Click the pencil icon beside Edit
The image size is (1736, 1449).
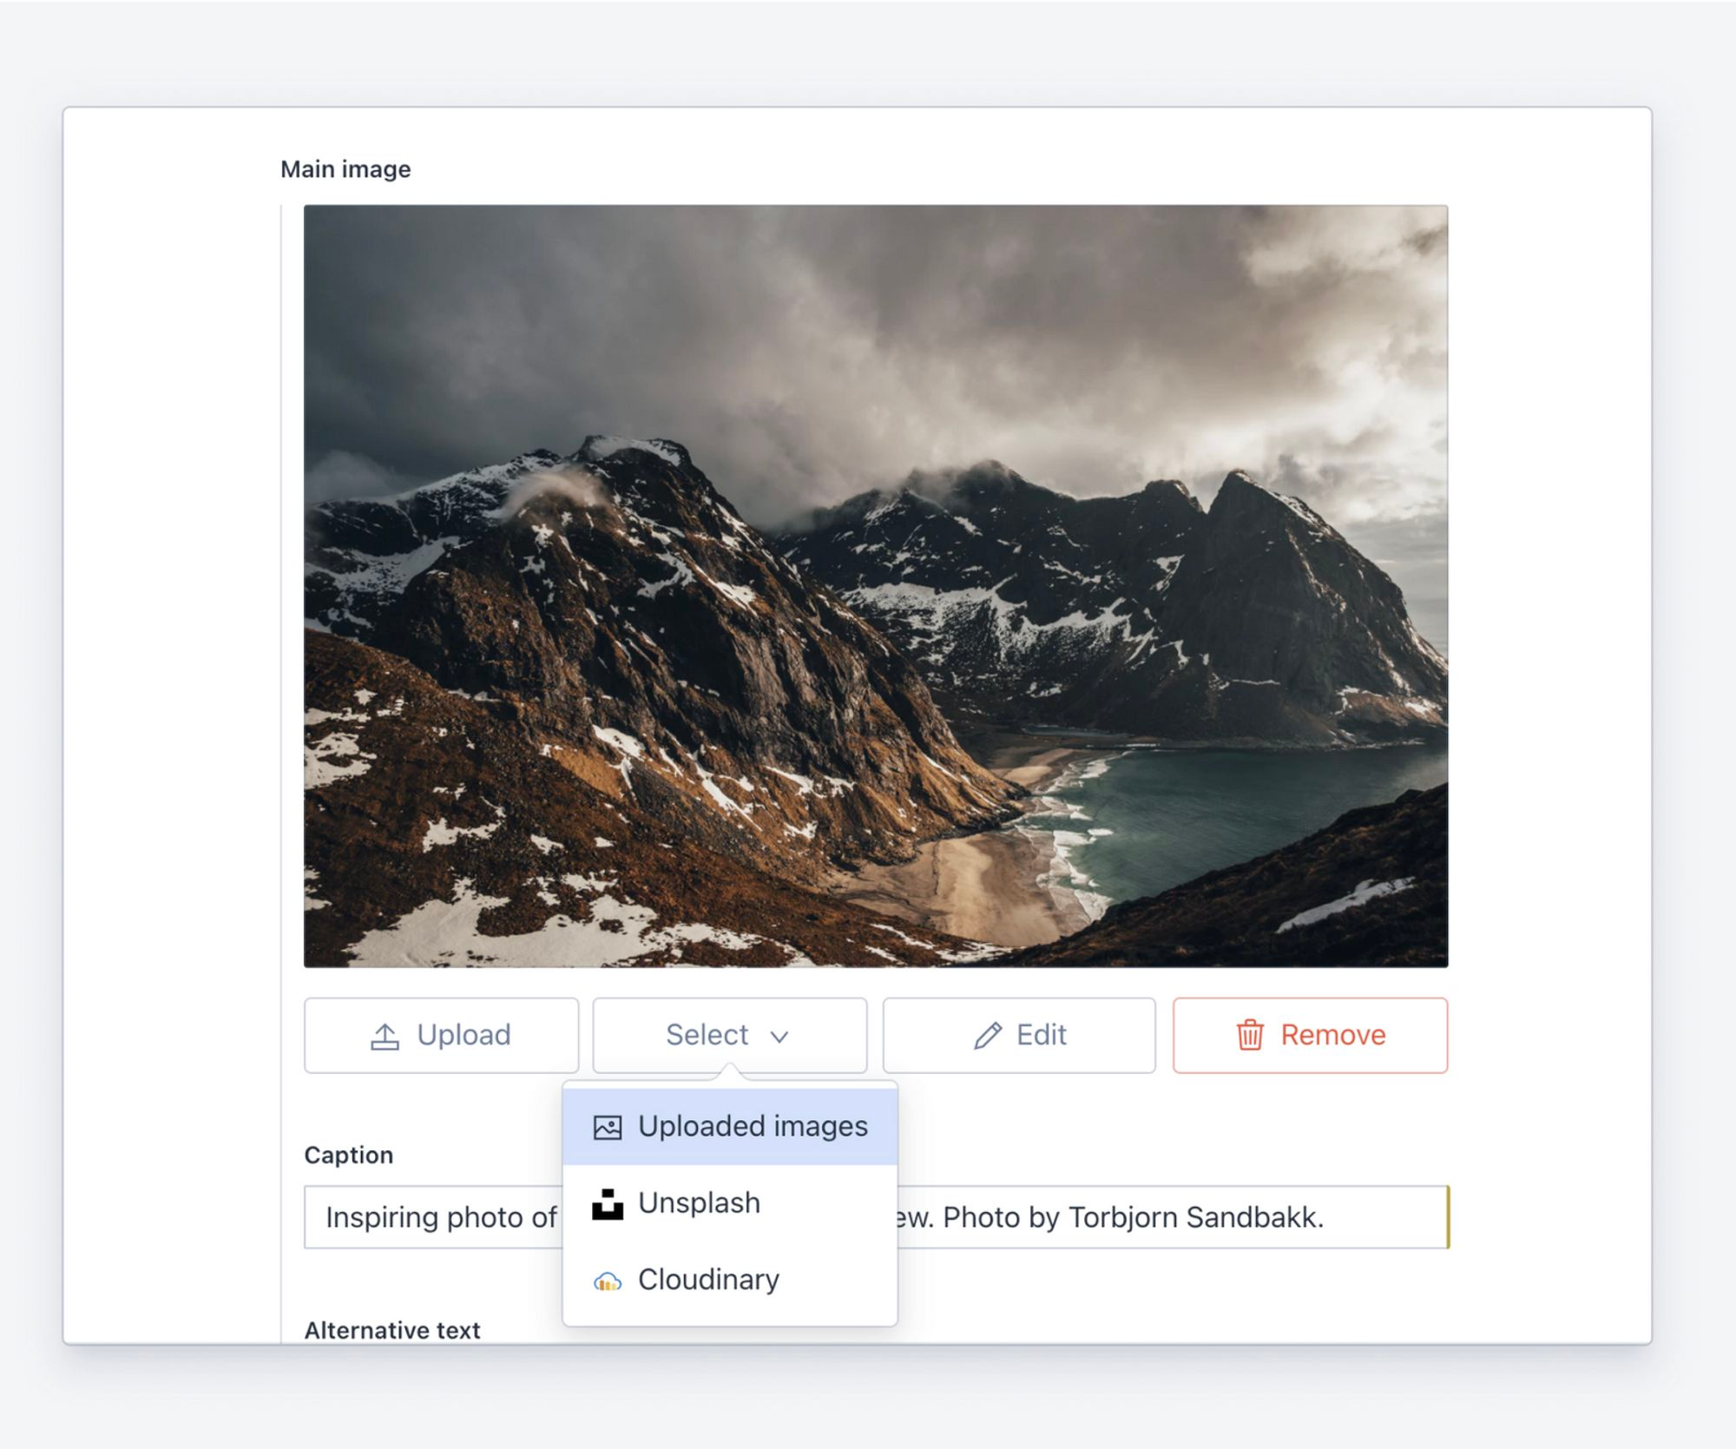point(987,1036)
